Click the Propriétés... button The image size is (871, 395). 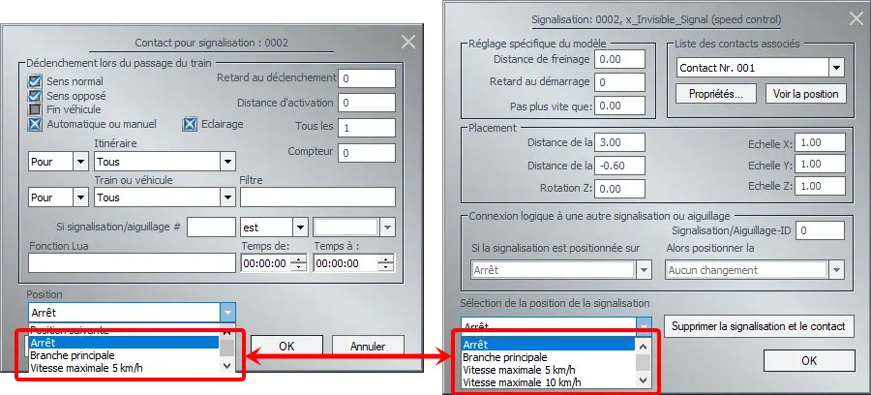click(x=716, y=93)
